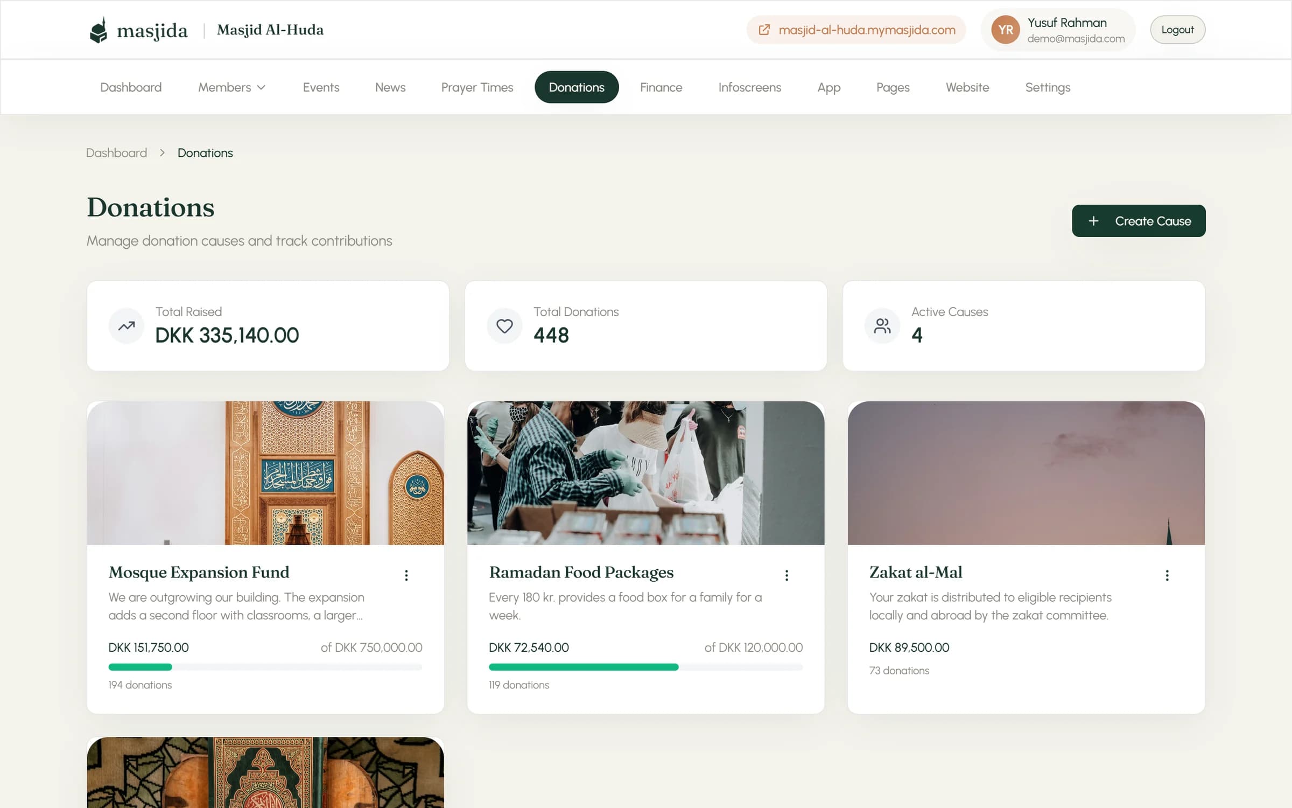Click the Logout button
Screen dimensions: 1292x808
pyautogui.click(x=1177, y=30)
